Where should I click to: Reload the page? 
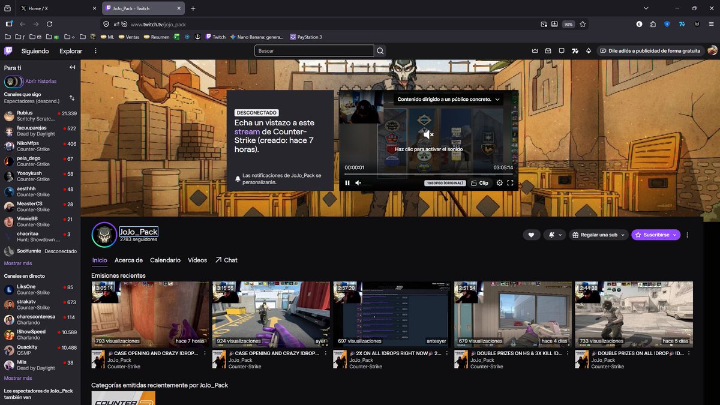[50, 24]
